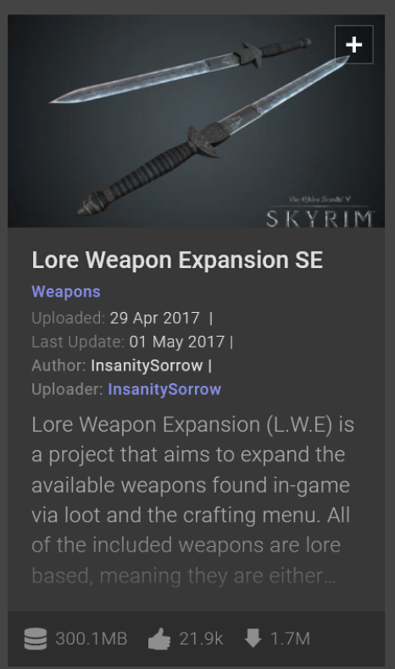The height and width of the screenshot is (669, 395).
Task: Open the Lore Weapon Expansion SE title
Action: [177, 259]
